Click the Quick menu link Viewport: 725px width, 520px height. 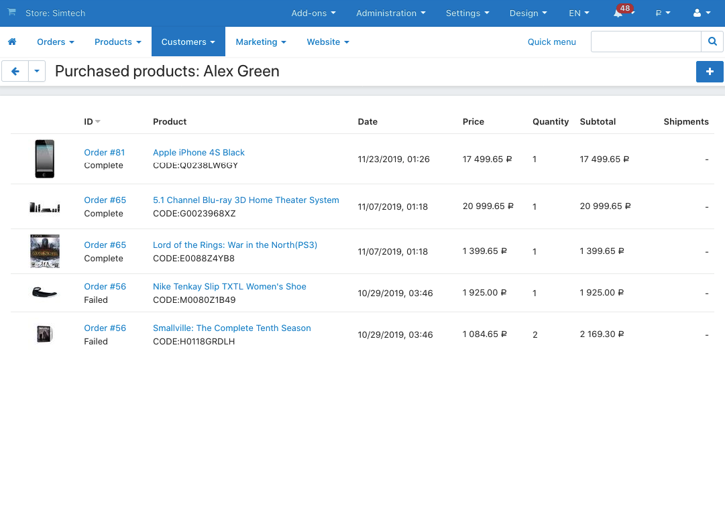pyautogui.click(x=551, y=42)
